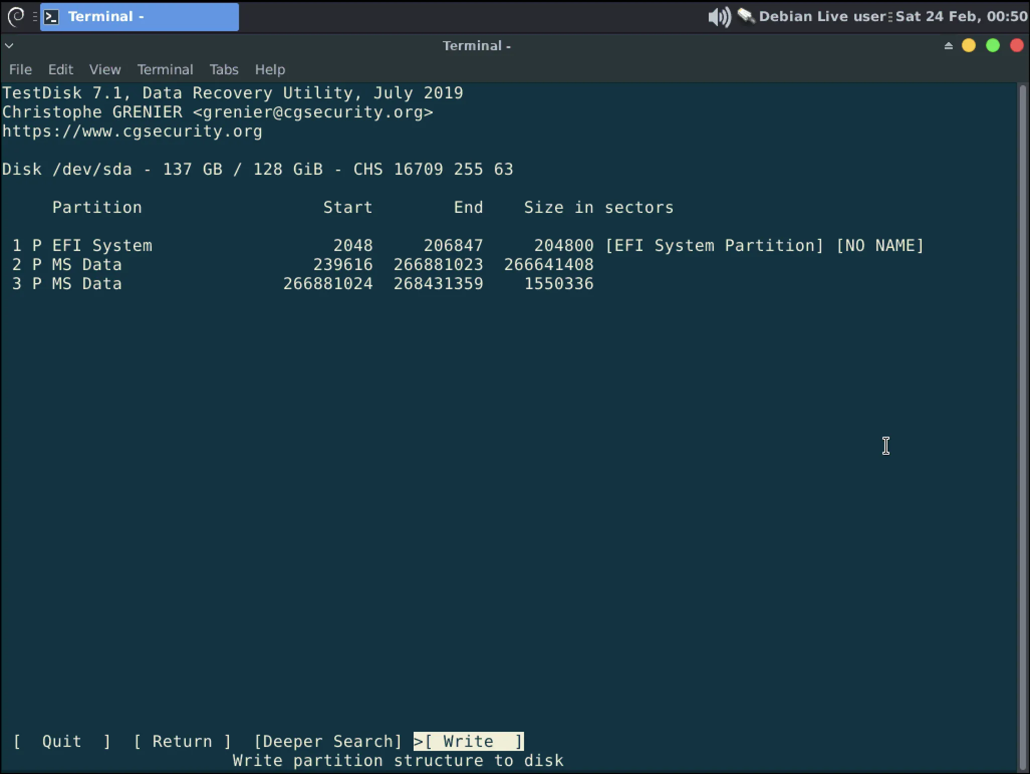1030x774 pixels.
Task: Select the Return option in TestDisk
Action: (x=183, y=741)
